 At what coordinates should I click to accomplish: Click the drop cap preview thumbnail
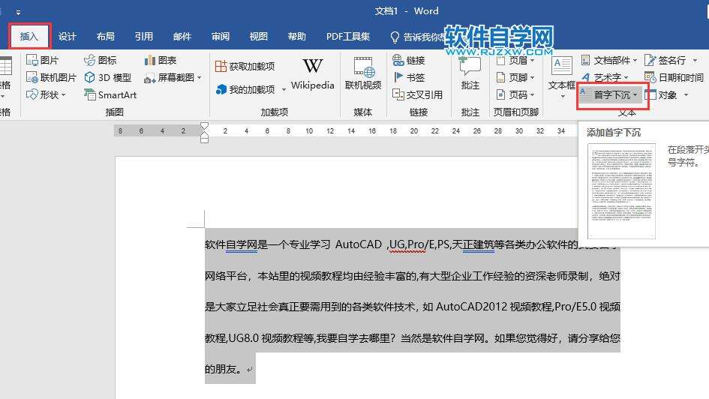click(622, 192)
